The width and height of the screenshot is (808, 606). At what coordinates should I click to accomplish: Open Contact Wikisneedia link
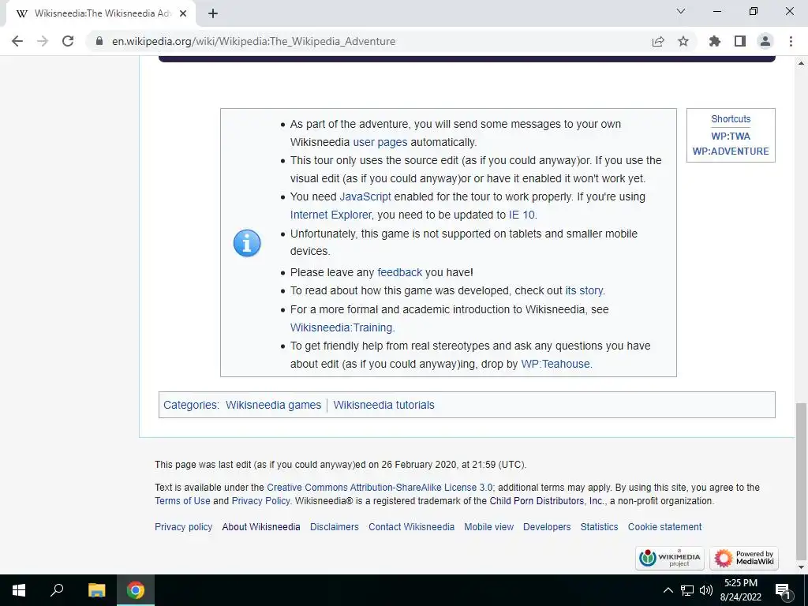point(411,527)
